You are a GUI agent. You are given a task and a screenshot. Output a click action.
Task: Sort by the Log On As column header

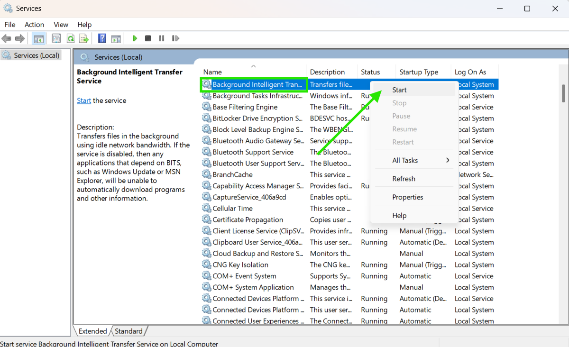(474, 72)
